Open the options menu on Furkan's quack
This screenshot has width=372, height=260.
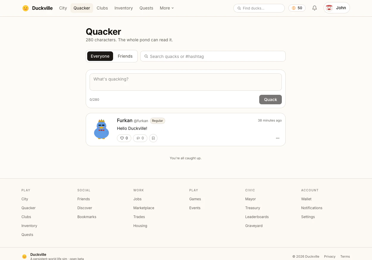click(278, 138)
